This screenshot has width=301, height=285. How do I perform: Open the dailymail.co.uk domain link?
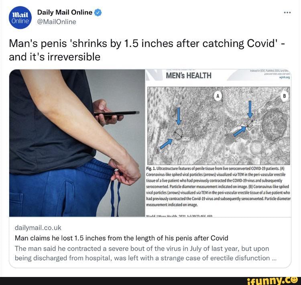click(38, 228)
